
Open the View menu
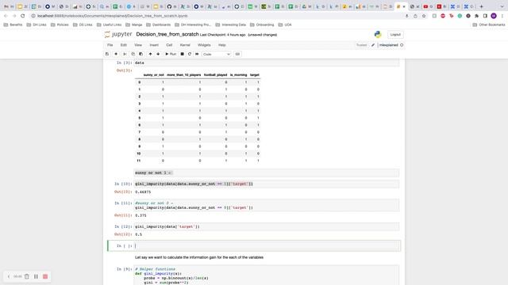138,45
